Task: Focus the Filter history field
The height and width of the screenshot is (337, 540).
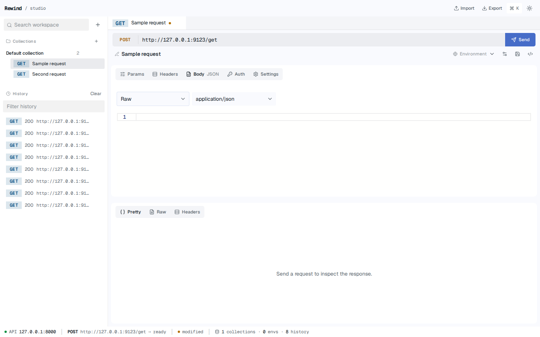Action: (x=54, y=106)
